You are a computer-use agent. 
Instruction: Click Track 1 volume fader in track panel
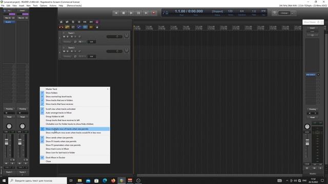tap(114, 36)
